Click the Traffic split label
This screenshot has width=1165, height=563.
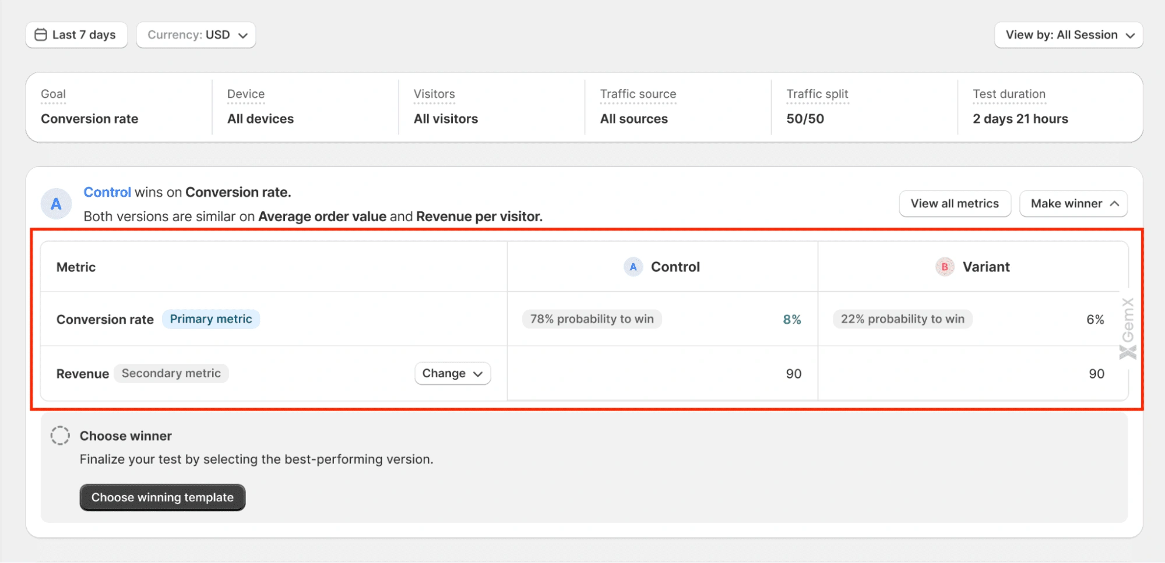click(817, 94)
